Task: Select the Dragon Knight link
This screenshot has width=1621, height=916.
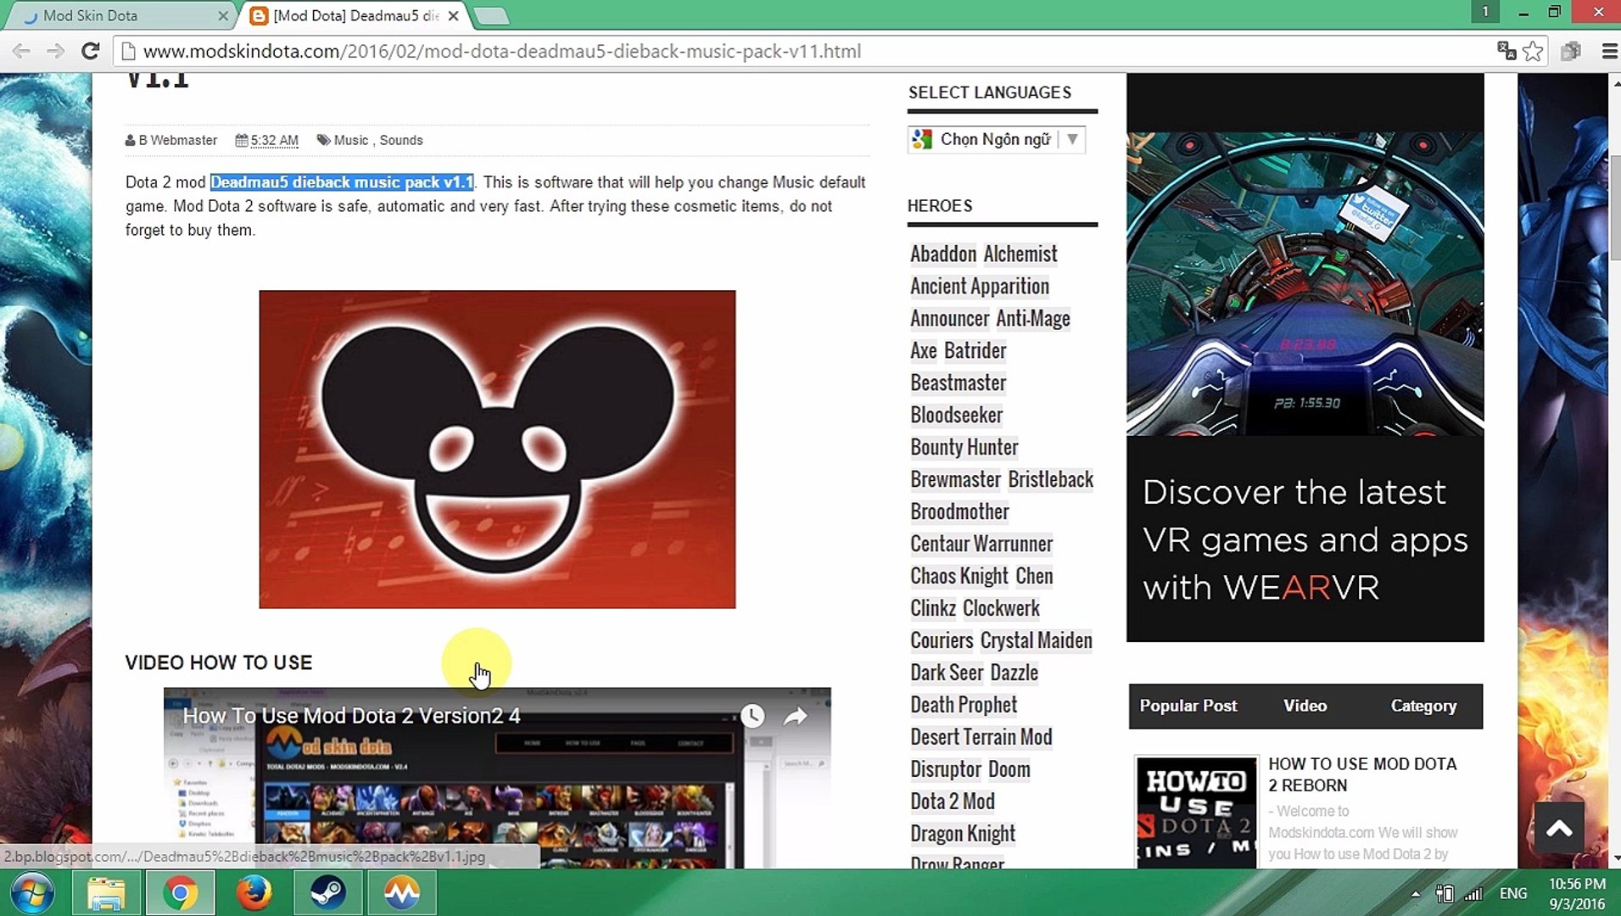Action: (963, 834)
